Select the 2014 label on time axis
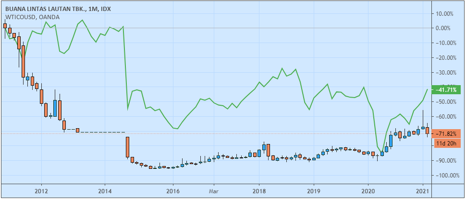 click(x=105, y=189)
